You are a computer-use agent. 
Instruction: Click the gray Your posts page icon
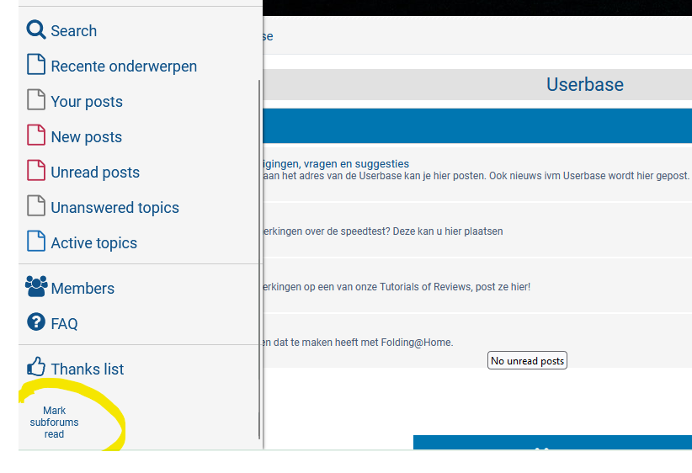36,101
